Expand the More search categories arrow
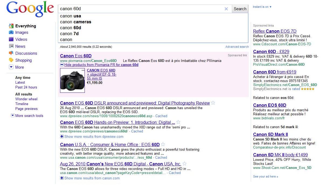The width and height of the screenshot is (321, 185). pos(11,67)
